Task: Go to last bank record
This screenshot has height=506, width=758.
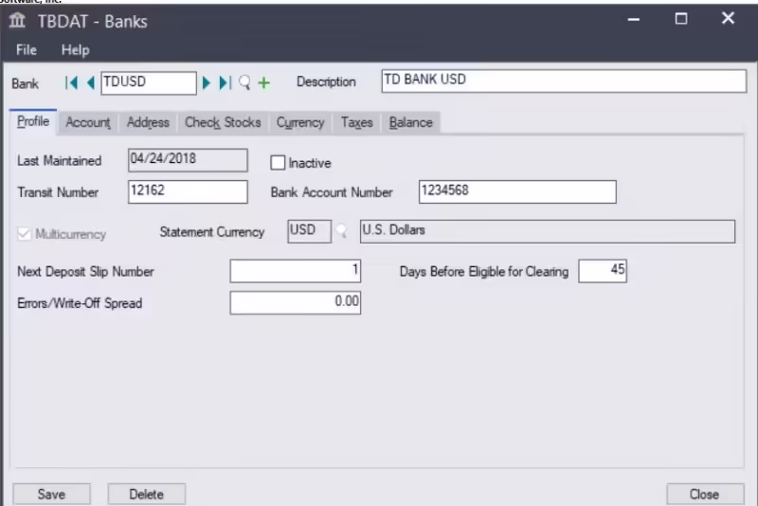Action: [x=226, y=83]
